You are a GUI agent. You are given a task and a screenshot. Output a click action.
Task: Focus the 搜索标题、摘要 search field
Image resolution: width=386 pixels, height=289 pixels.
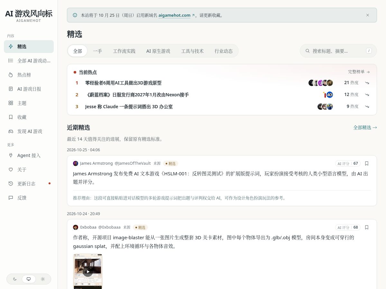(338, 51)
